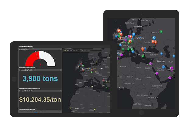The height and width of the screenshot is (117, 189).
Task: Select the magenta marker at Cairo
Action: (150, 63)
